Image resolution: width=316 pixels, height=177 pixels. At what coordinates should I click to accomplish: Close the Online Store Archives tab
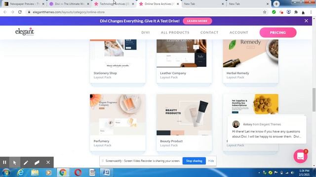tap(178, 4)
